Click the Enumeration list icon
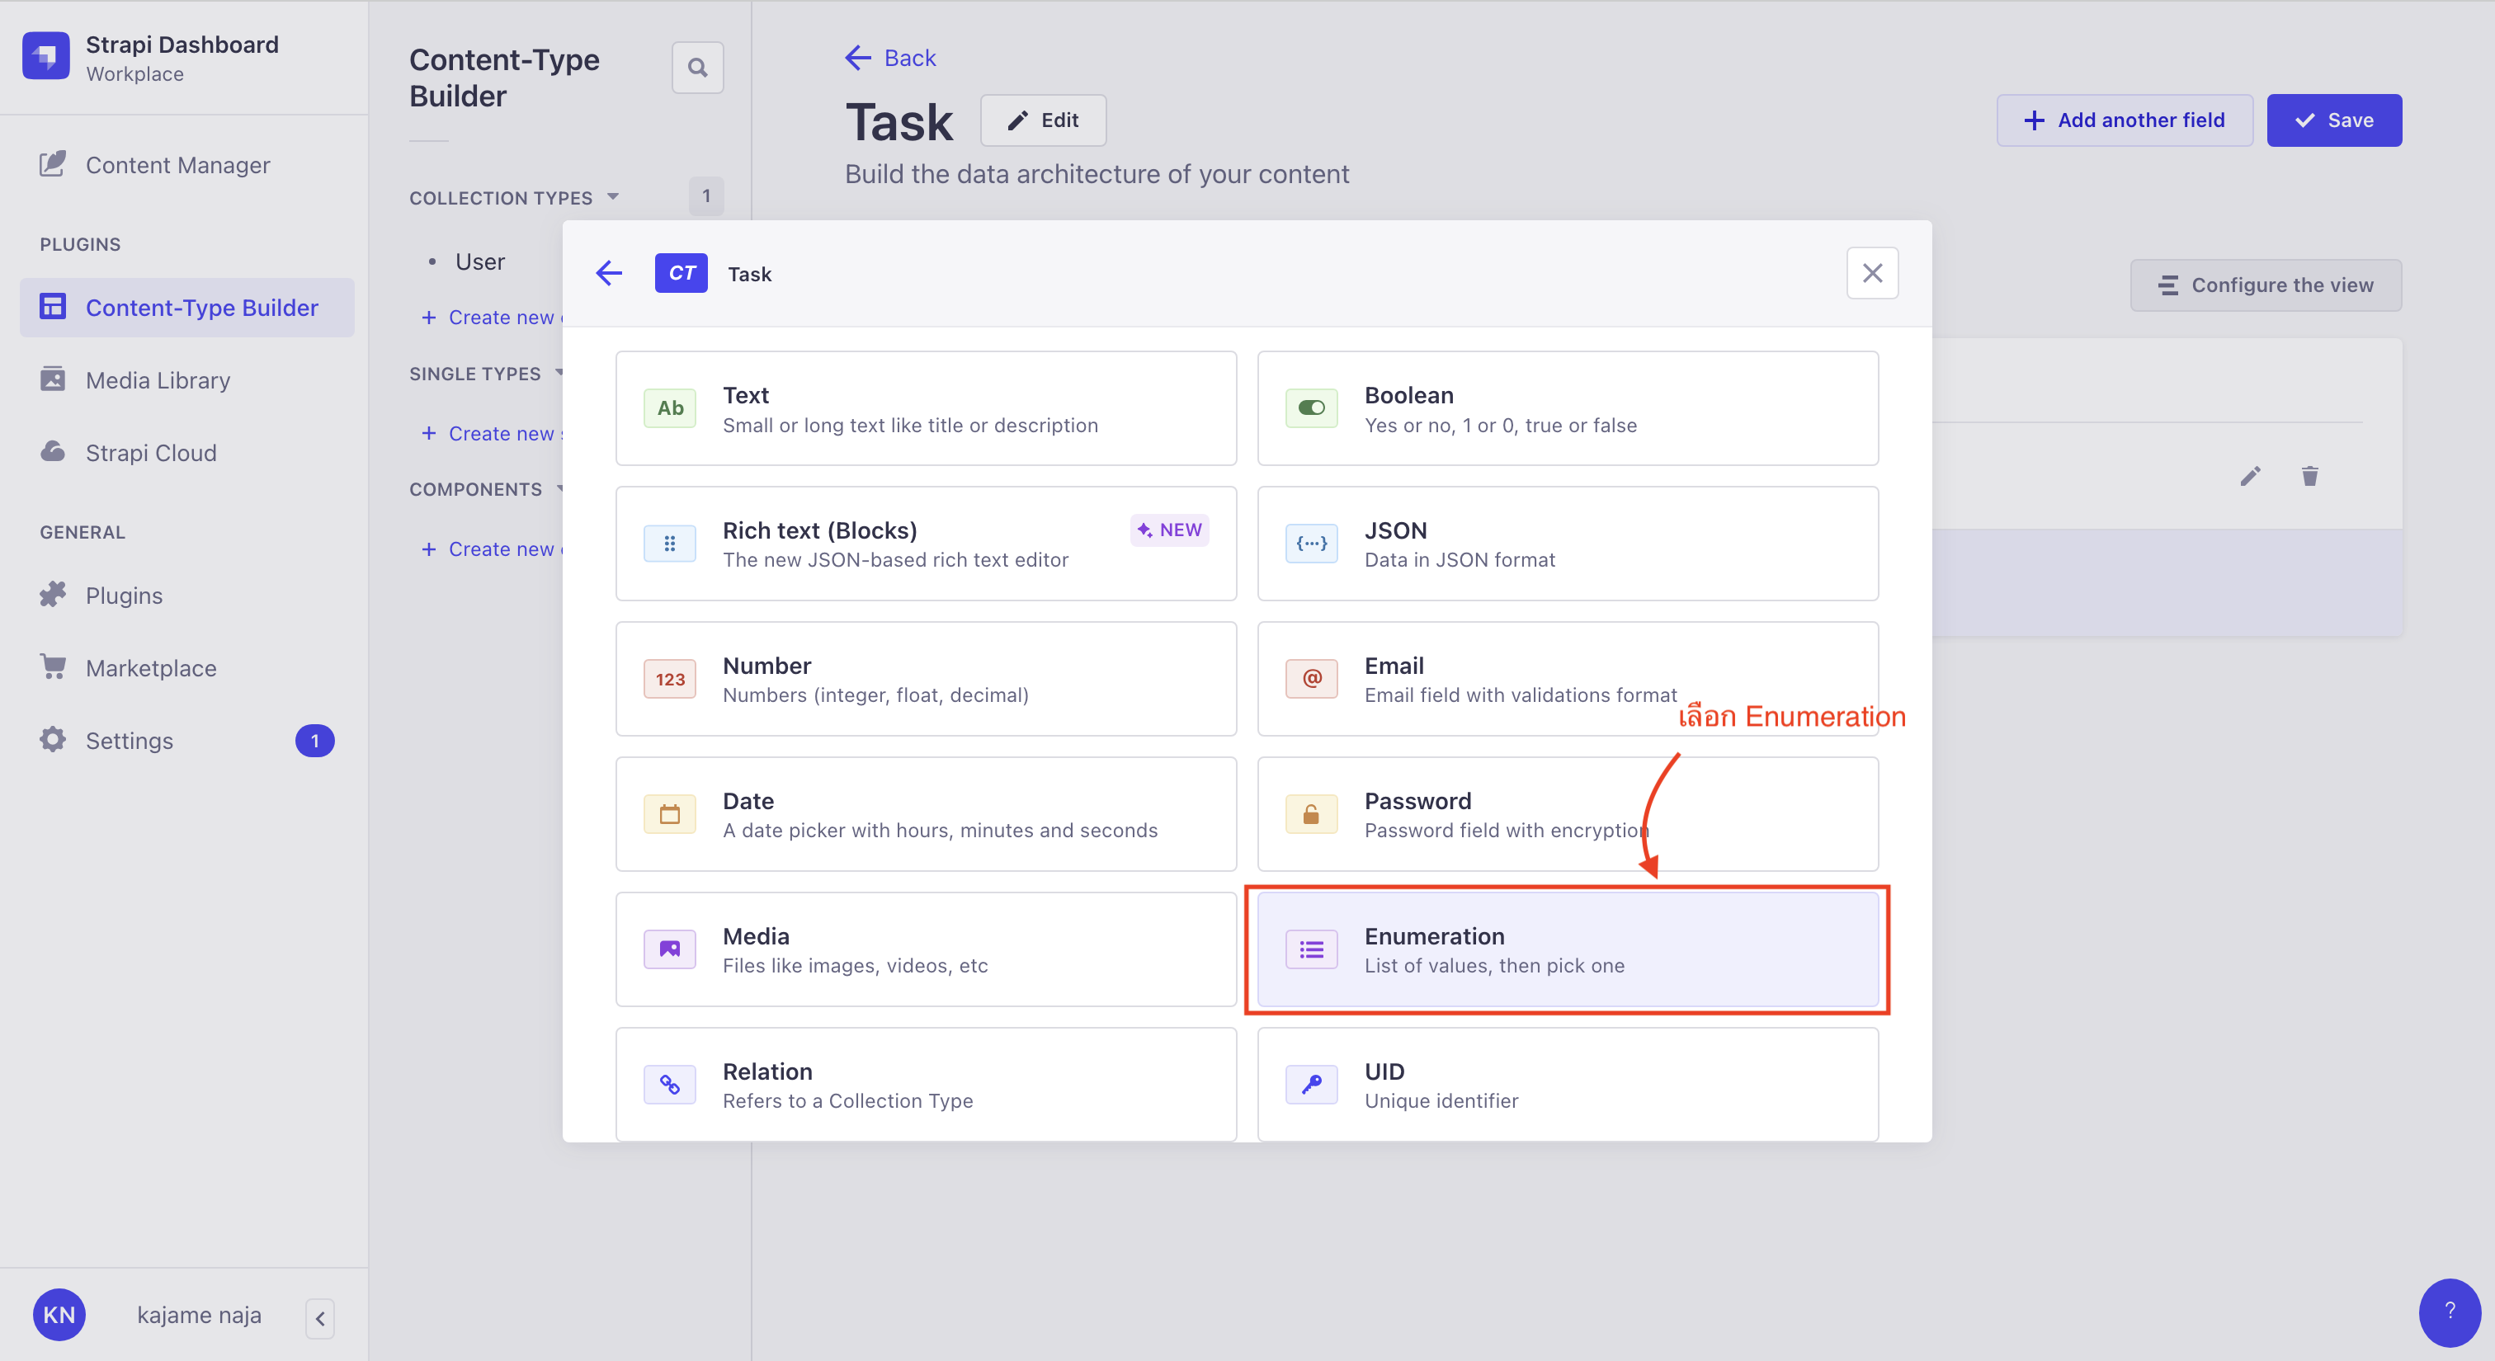This screenshot has height=1361, width=2495. click(x=1311, y=949)
